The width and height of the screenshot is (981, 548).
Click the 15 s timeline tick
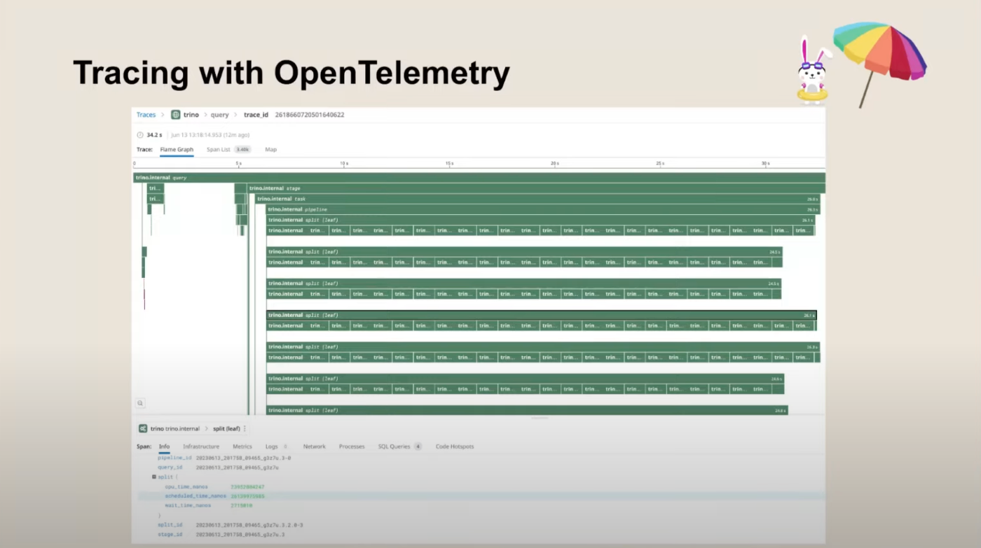pyautogui.click(x=449, y=164)
